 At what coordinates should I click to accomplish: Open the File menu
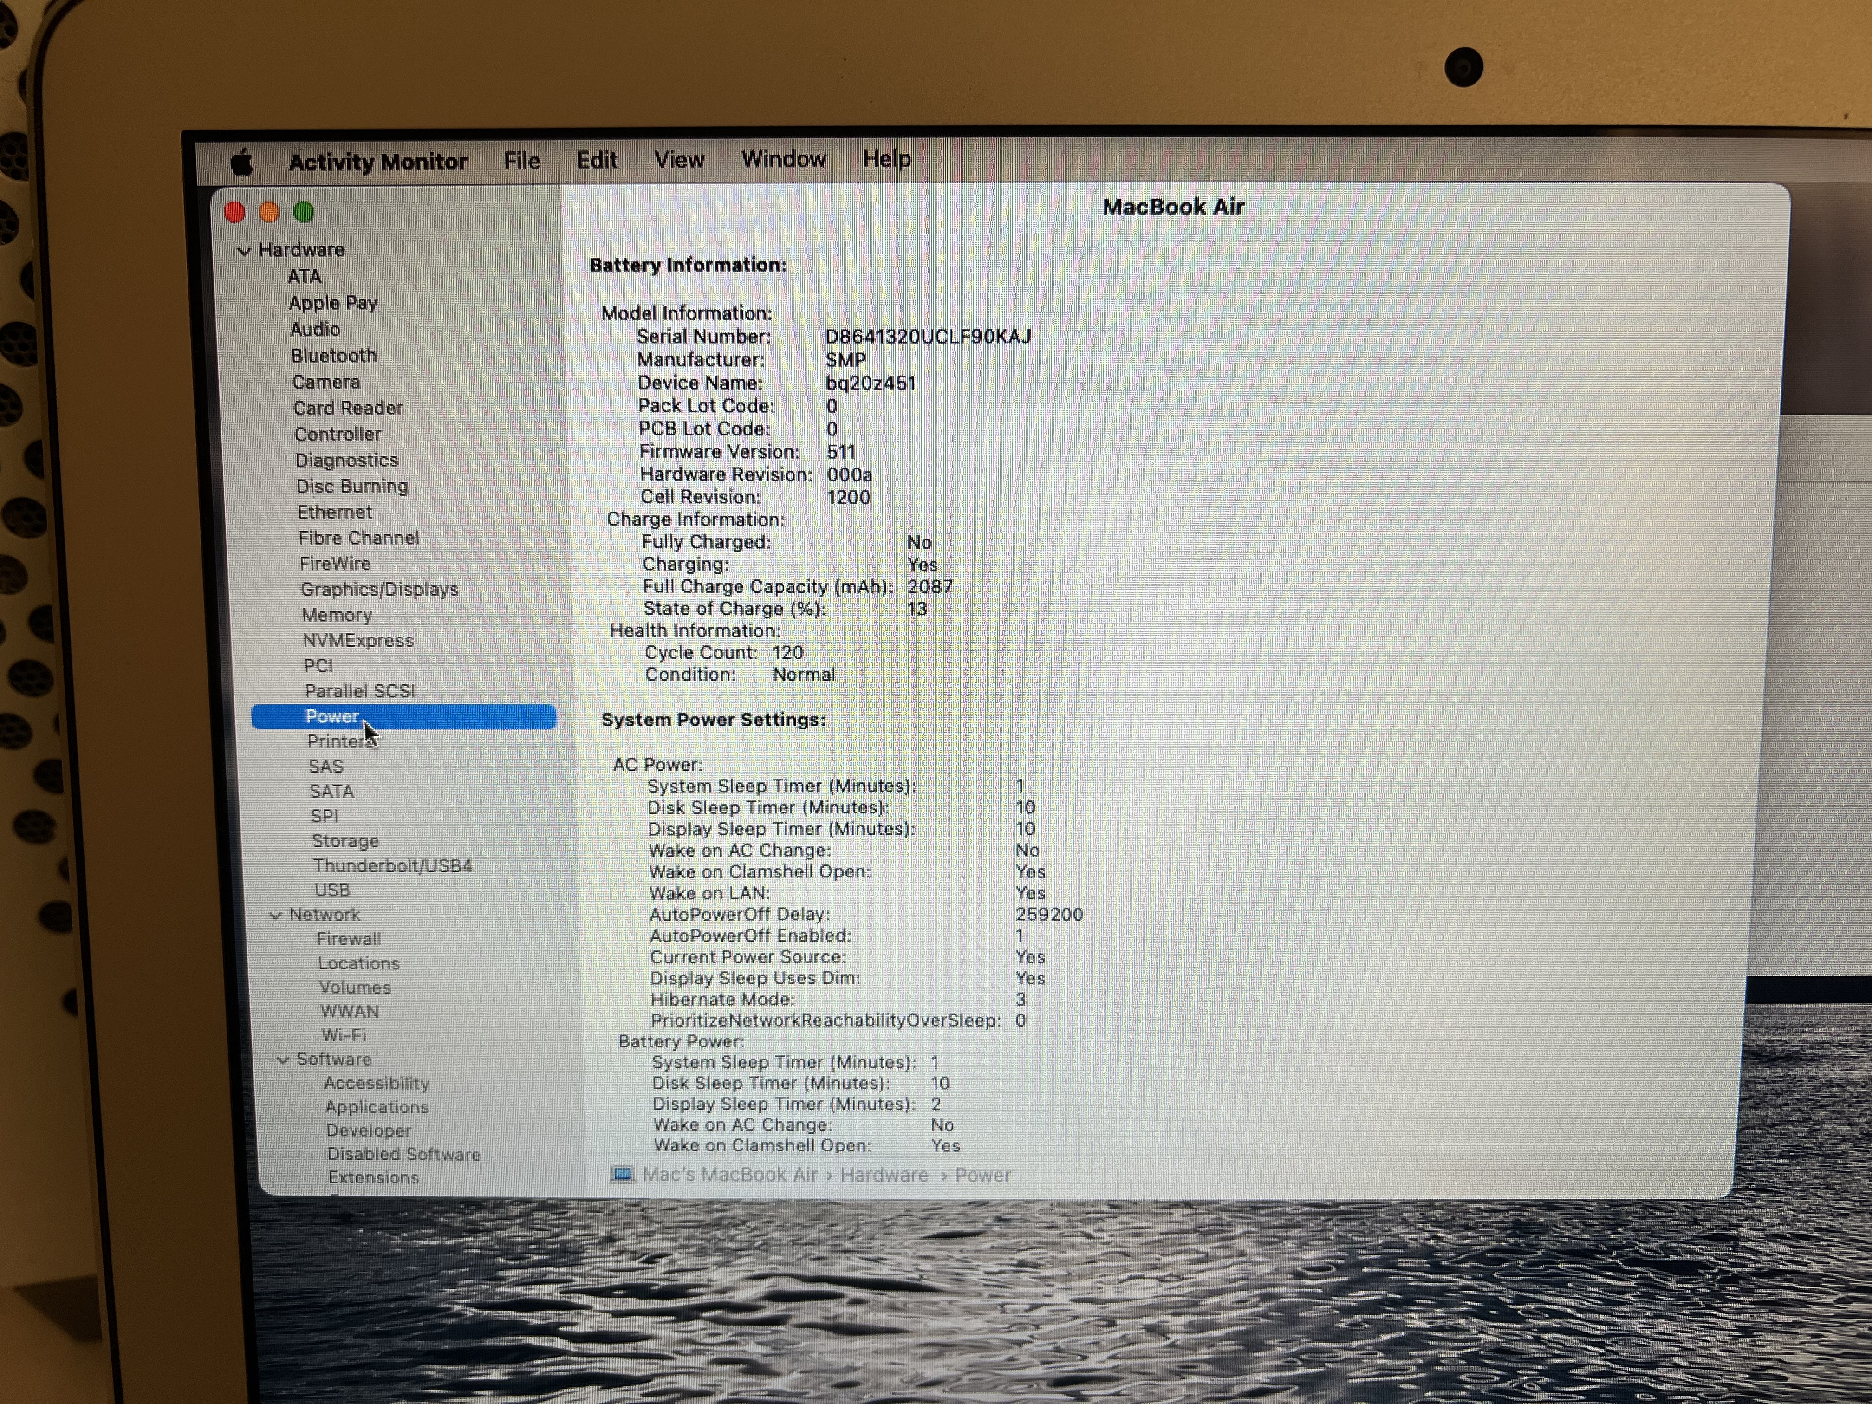521,161
